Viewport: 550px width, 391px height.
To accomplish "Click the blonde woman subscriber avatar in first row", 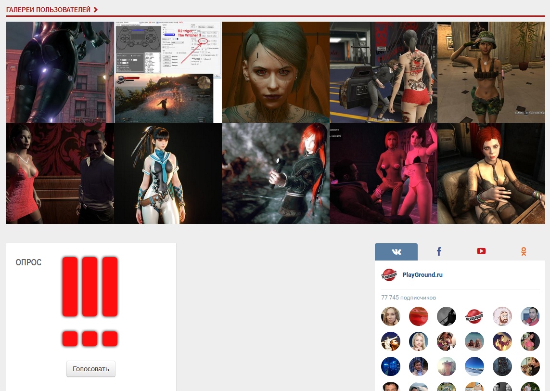I will coord(391,316).
